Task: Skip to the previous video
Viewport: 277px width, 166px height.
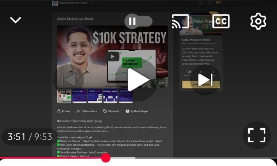Action: click(68, 80)
